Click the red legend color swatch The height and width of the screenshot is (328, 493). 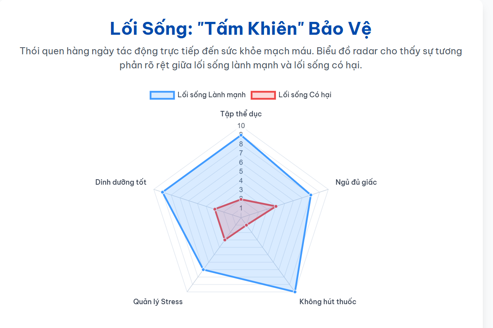pyautogui.click(x=263, y=95)
